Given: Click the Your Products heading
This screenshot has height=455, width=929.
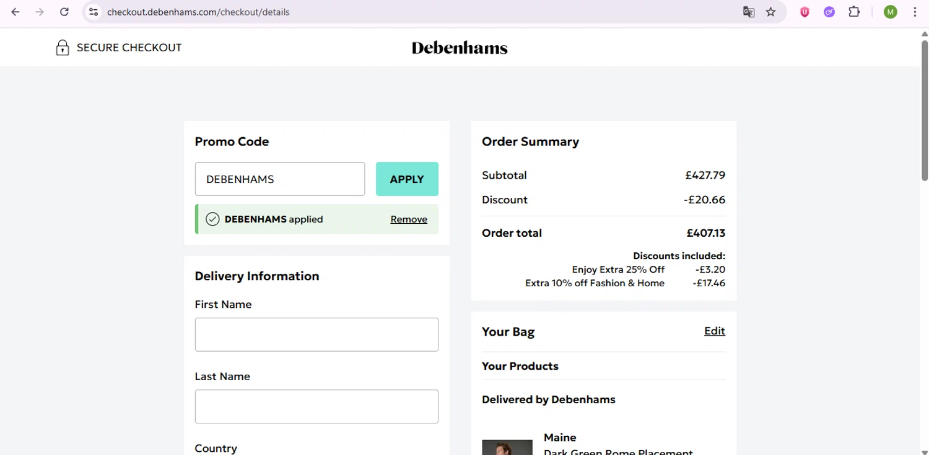Looking at the screenshot, I should pyautogui.click(x=520, y=366).
